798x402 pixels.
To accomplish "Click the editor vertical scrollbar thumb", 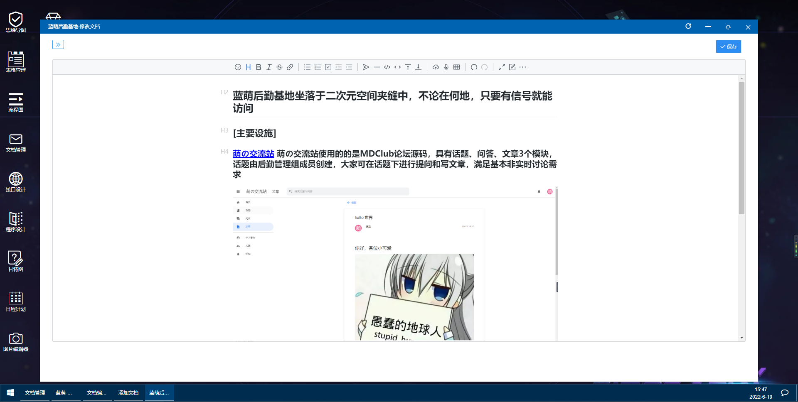I will click(741, 148).
